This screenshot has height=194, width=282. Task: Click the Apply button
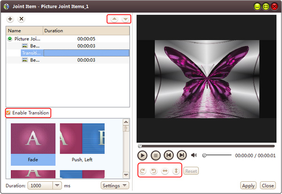[x=248, y=186]
